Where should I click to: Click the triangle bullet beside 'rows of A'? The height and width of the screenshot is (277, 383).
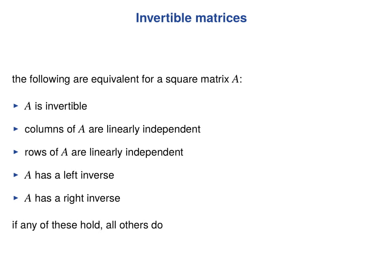16,152
